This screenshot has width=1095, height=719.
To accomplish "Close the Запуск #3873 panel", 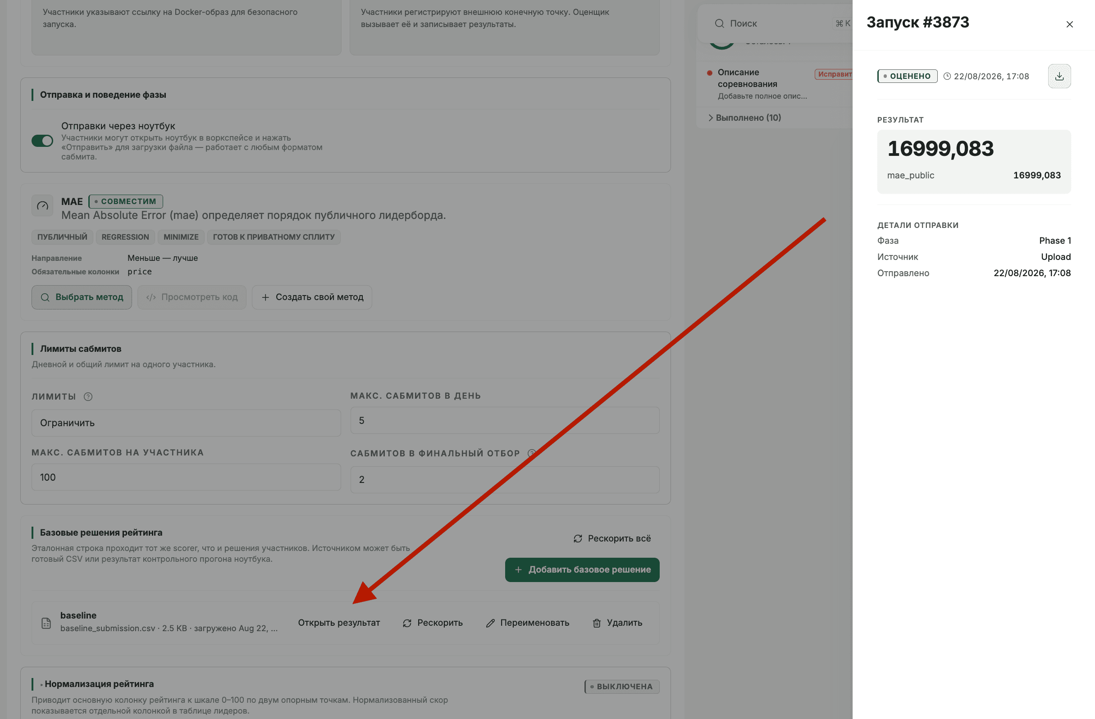I will tap(1069, 24).
